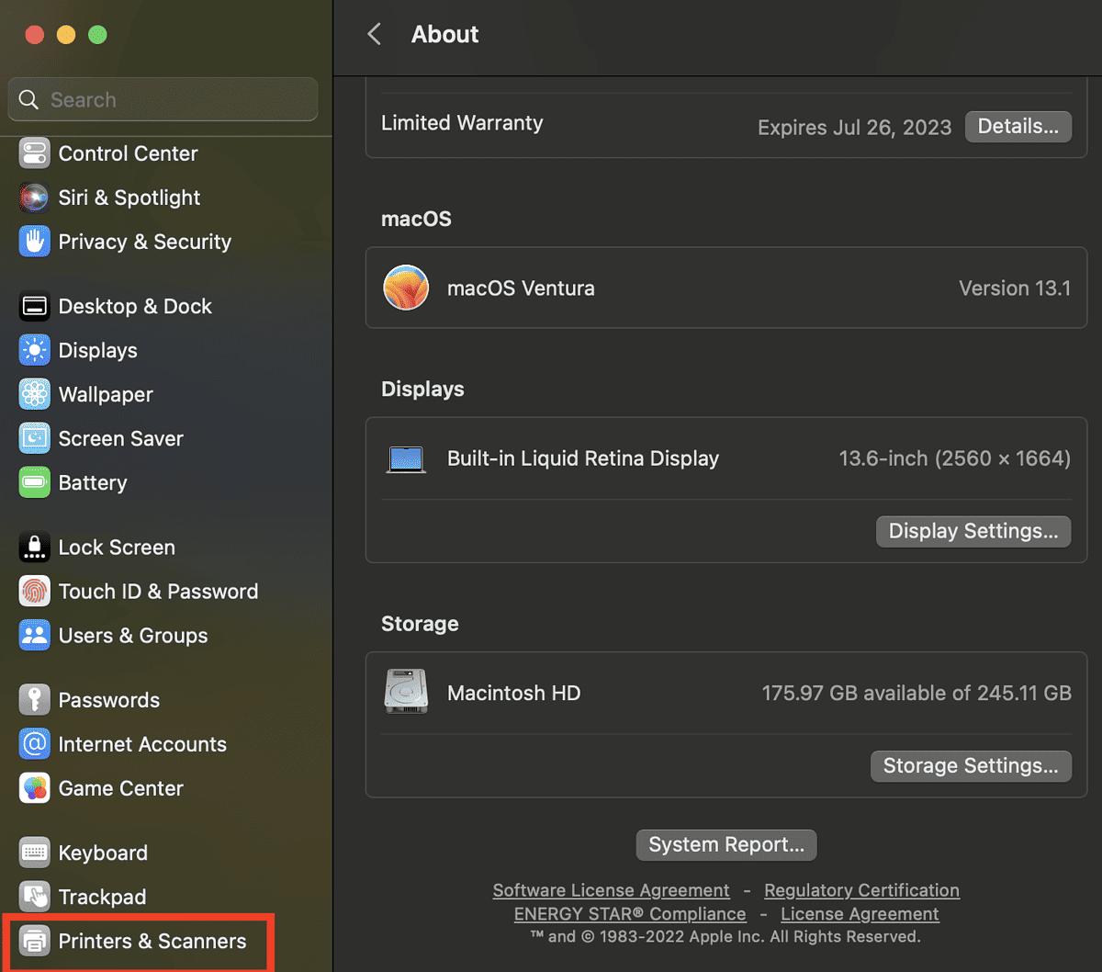Image resolution: width=1102 pixels, height=972 pixels.
Task: Click Display Settings button
Action: coord(973,531)
